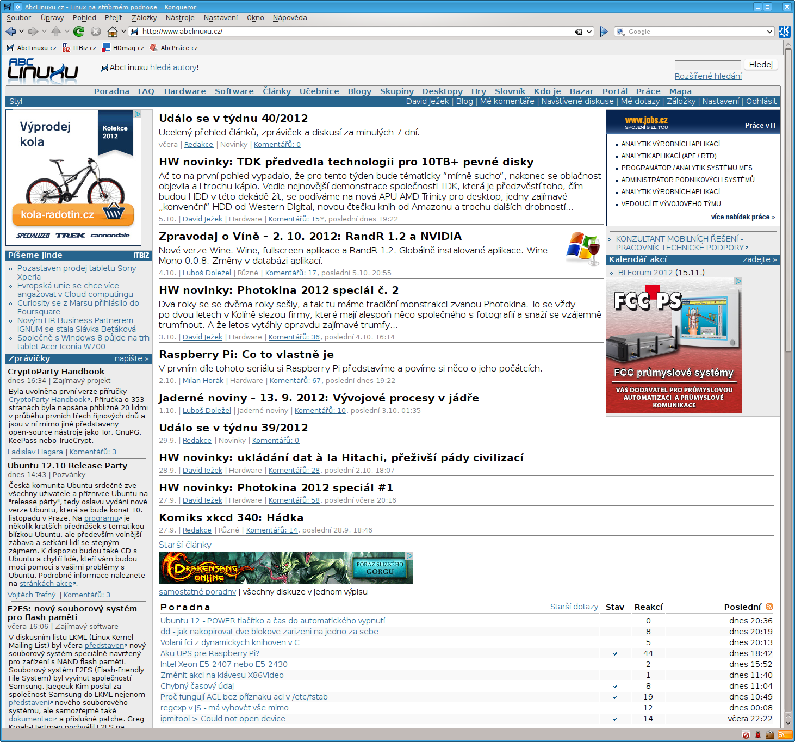The width and height of the screenshot is (795, 742).
Task: Open the KDE wallet status icon
Action: pyautogui.click(x=770, y=735)
